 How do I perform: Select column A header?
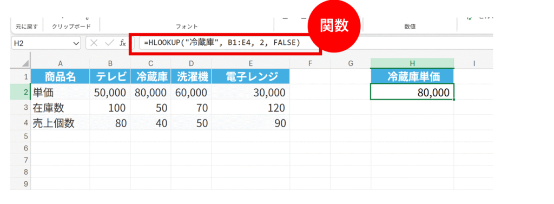tap(60, 63)
